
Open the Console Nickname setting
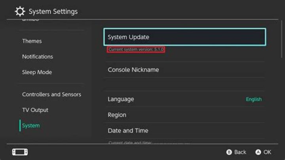coord(185,70)
